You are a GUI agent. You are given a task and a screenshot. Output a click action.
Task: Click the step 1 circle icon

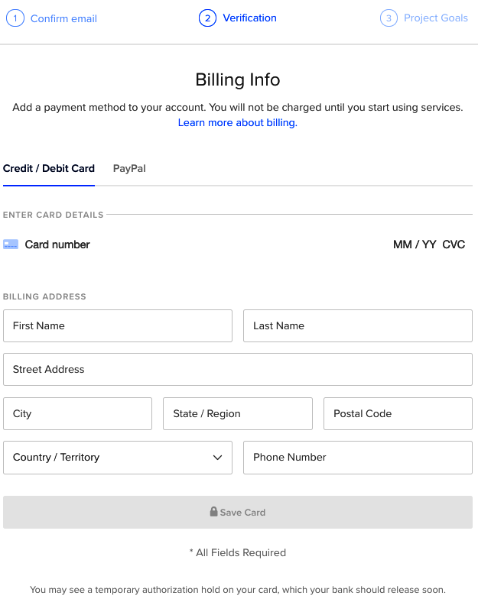point(15,18)
